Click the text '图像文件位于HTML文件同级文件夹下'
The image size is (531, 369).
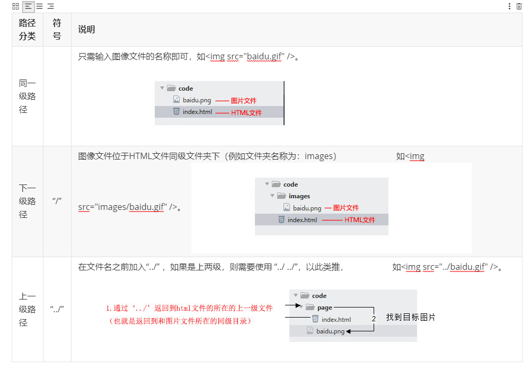tap(149, 156)
